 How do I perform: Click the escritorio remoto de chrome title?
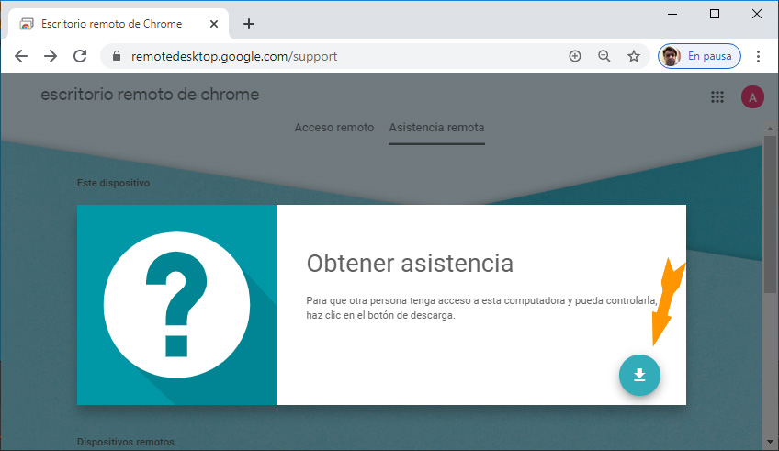pos(150,95)
